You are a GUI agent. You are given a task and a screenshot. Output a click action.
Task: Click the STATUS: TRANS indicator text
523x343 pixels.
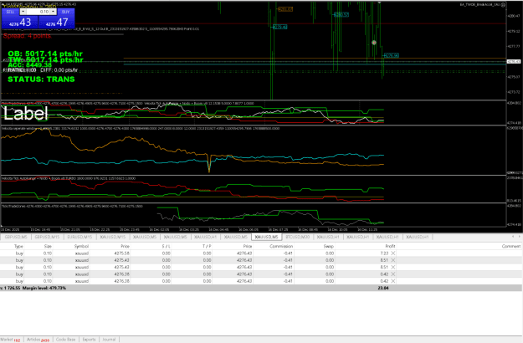[41, 79]
